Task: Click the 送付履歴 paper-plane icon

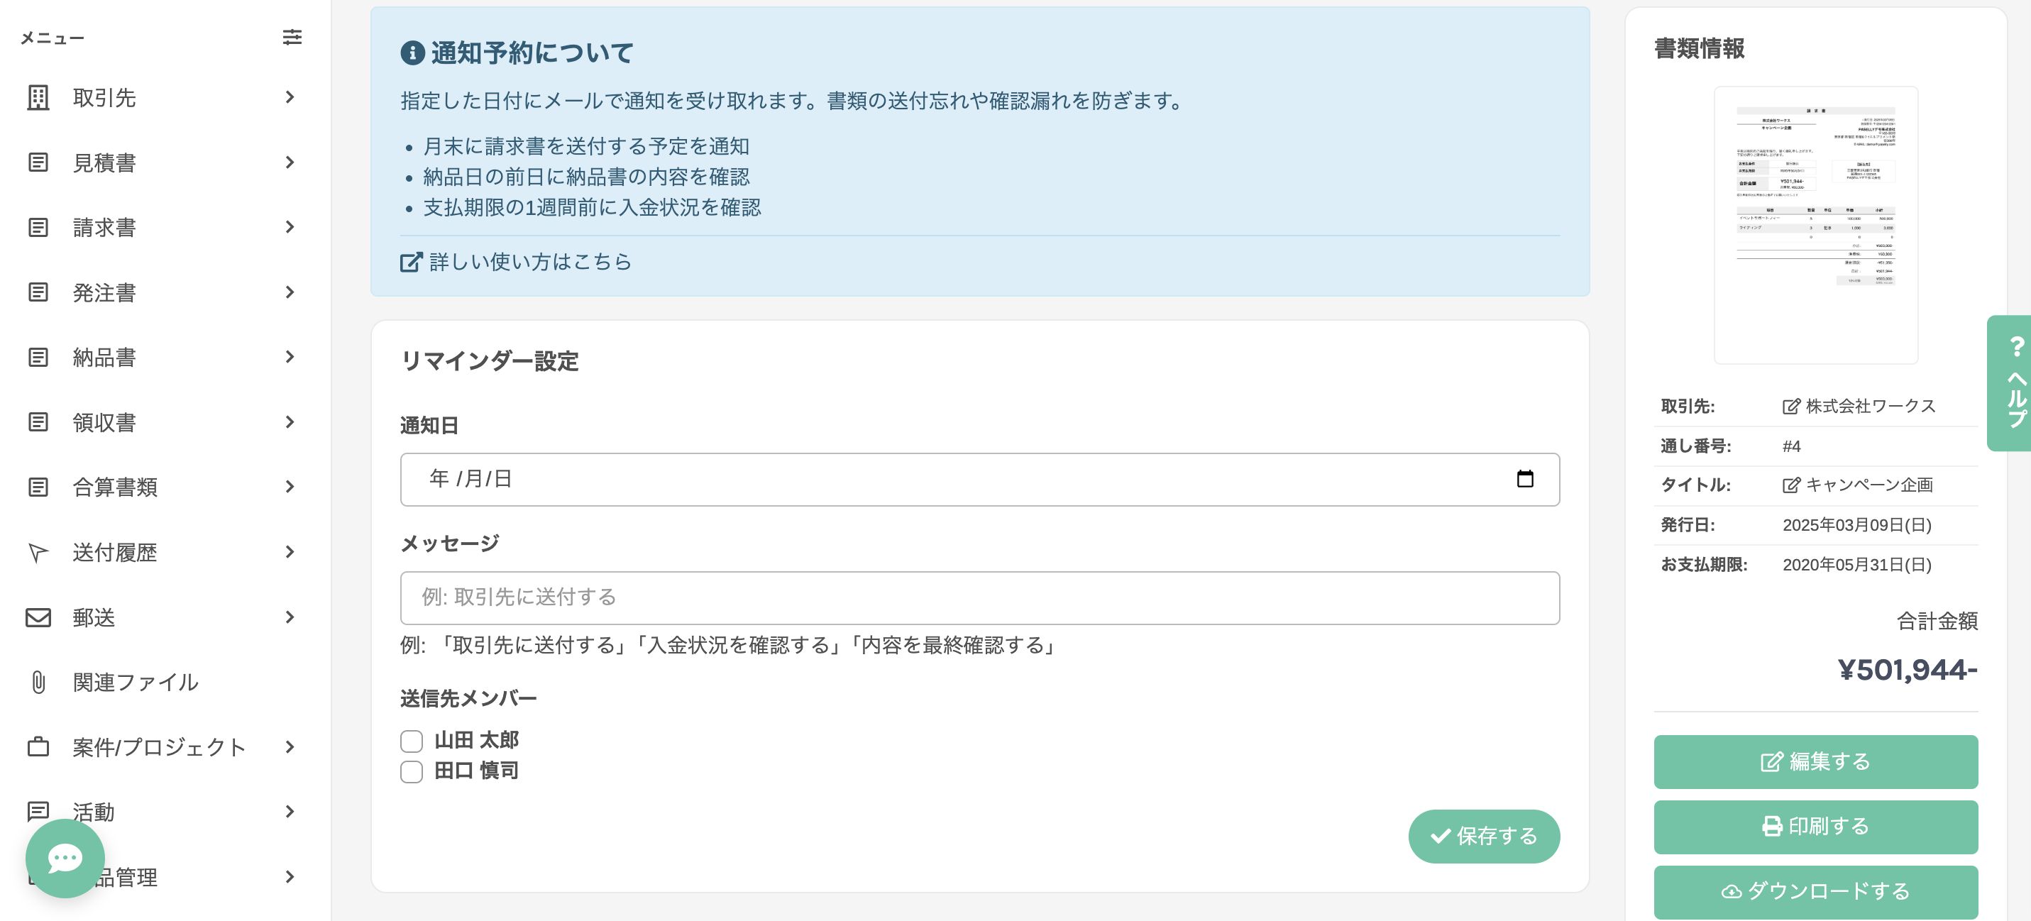Action: 38,552
